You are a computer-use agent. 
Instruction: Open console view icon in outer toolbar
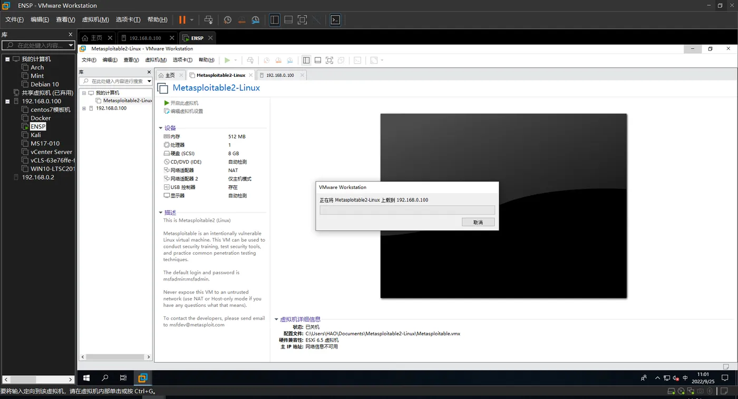[335, 20]
